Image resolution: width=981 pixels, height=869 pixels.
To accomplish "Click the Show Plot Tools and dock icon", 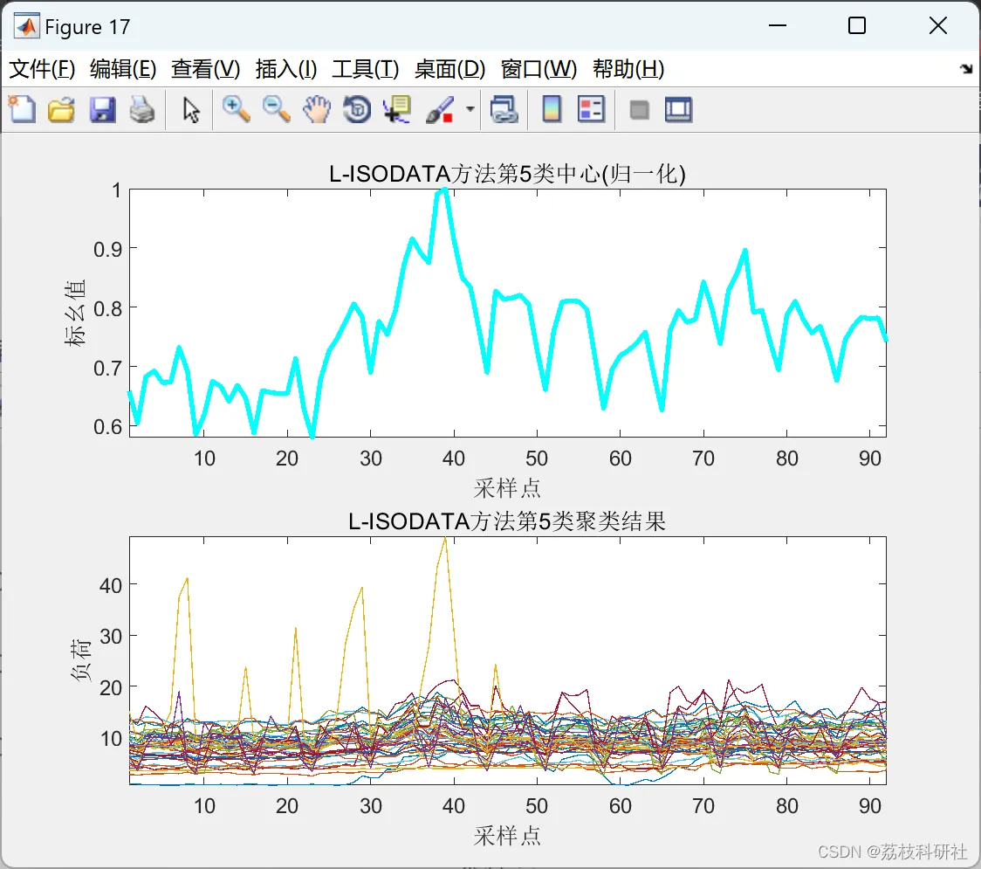I will [679, 109].
